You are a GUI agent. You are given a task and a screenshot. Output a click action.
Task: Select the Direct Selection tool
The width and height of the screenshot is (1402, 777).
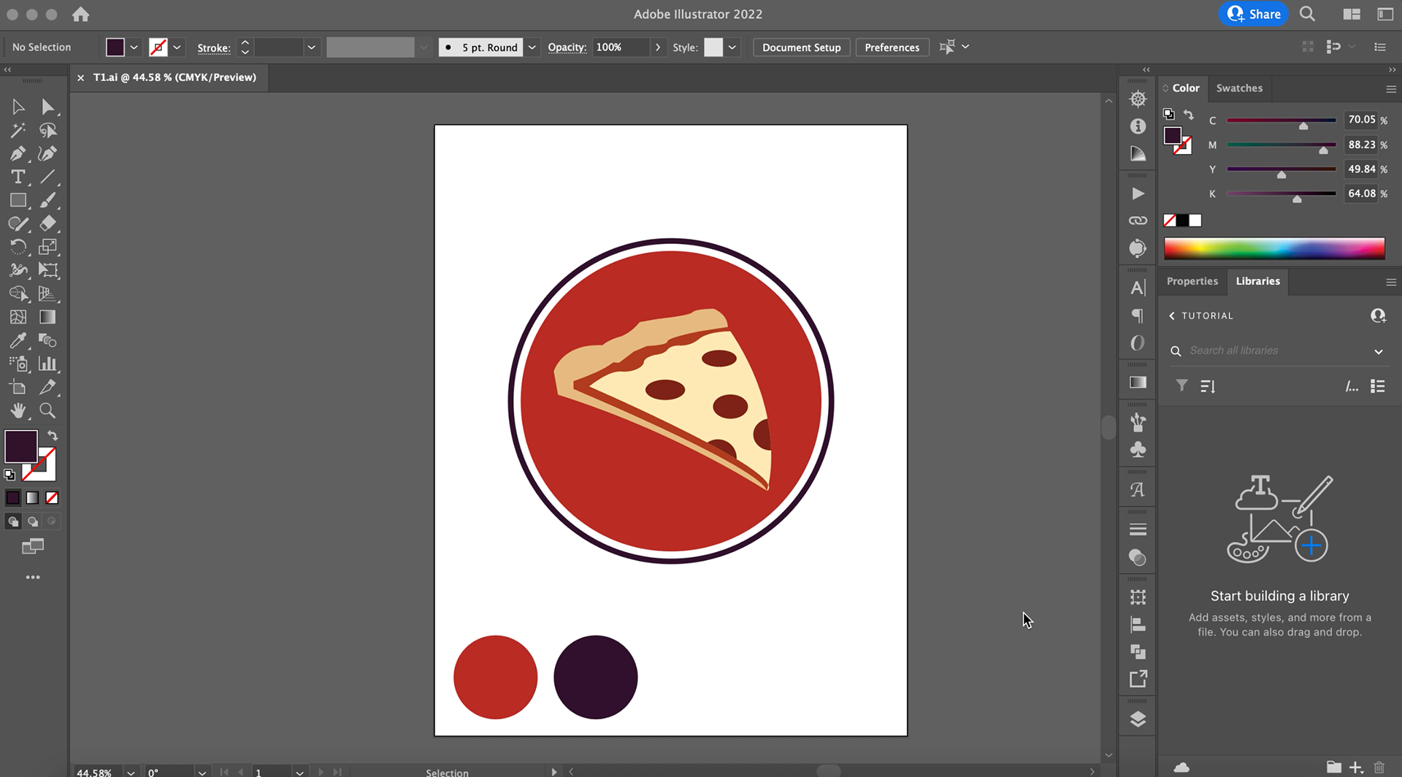click(47, 107)
